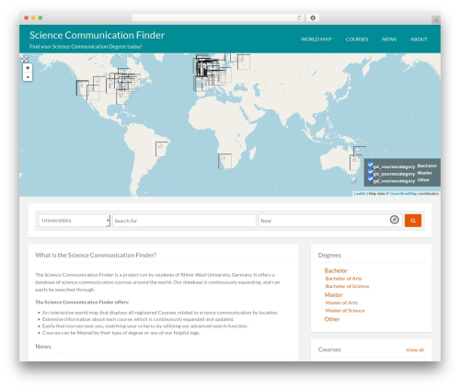460x389 pixels.
Task: Click the 'Degrees' panel heading
Action: pos(329,255)
